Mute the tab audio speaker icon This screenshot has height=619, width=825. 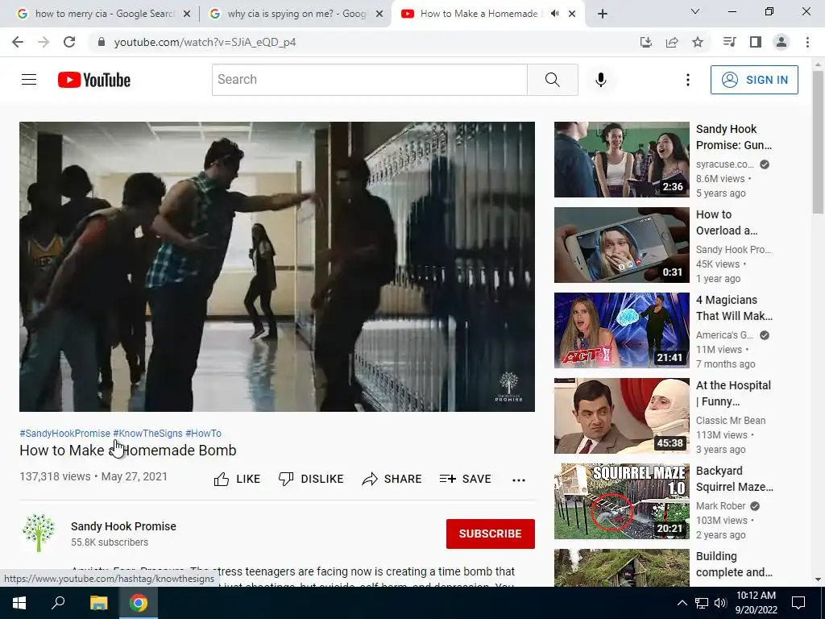click(554, 14)
